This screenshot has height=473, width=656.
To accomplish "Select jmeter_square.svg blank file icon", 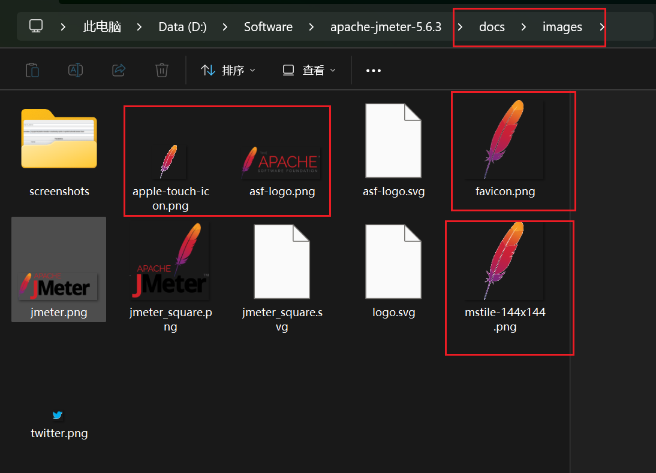I will pos(282,262).
